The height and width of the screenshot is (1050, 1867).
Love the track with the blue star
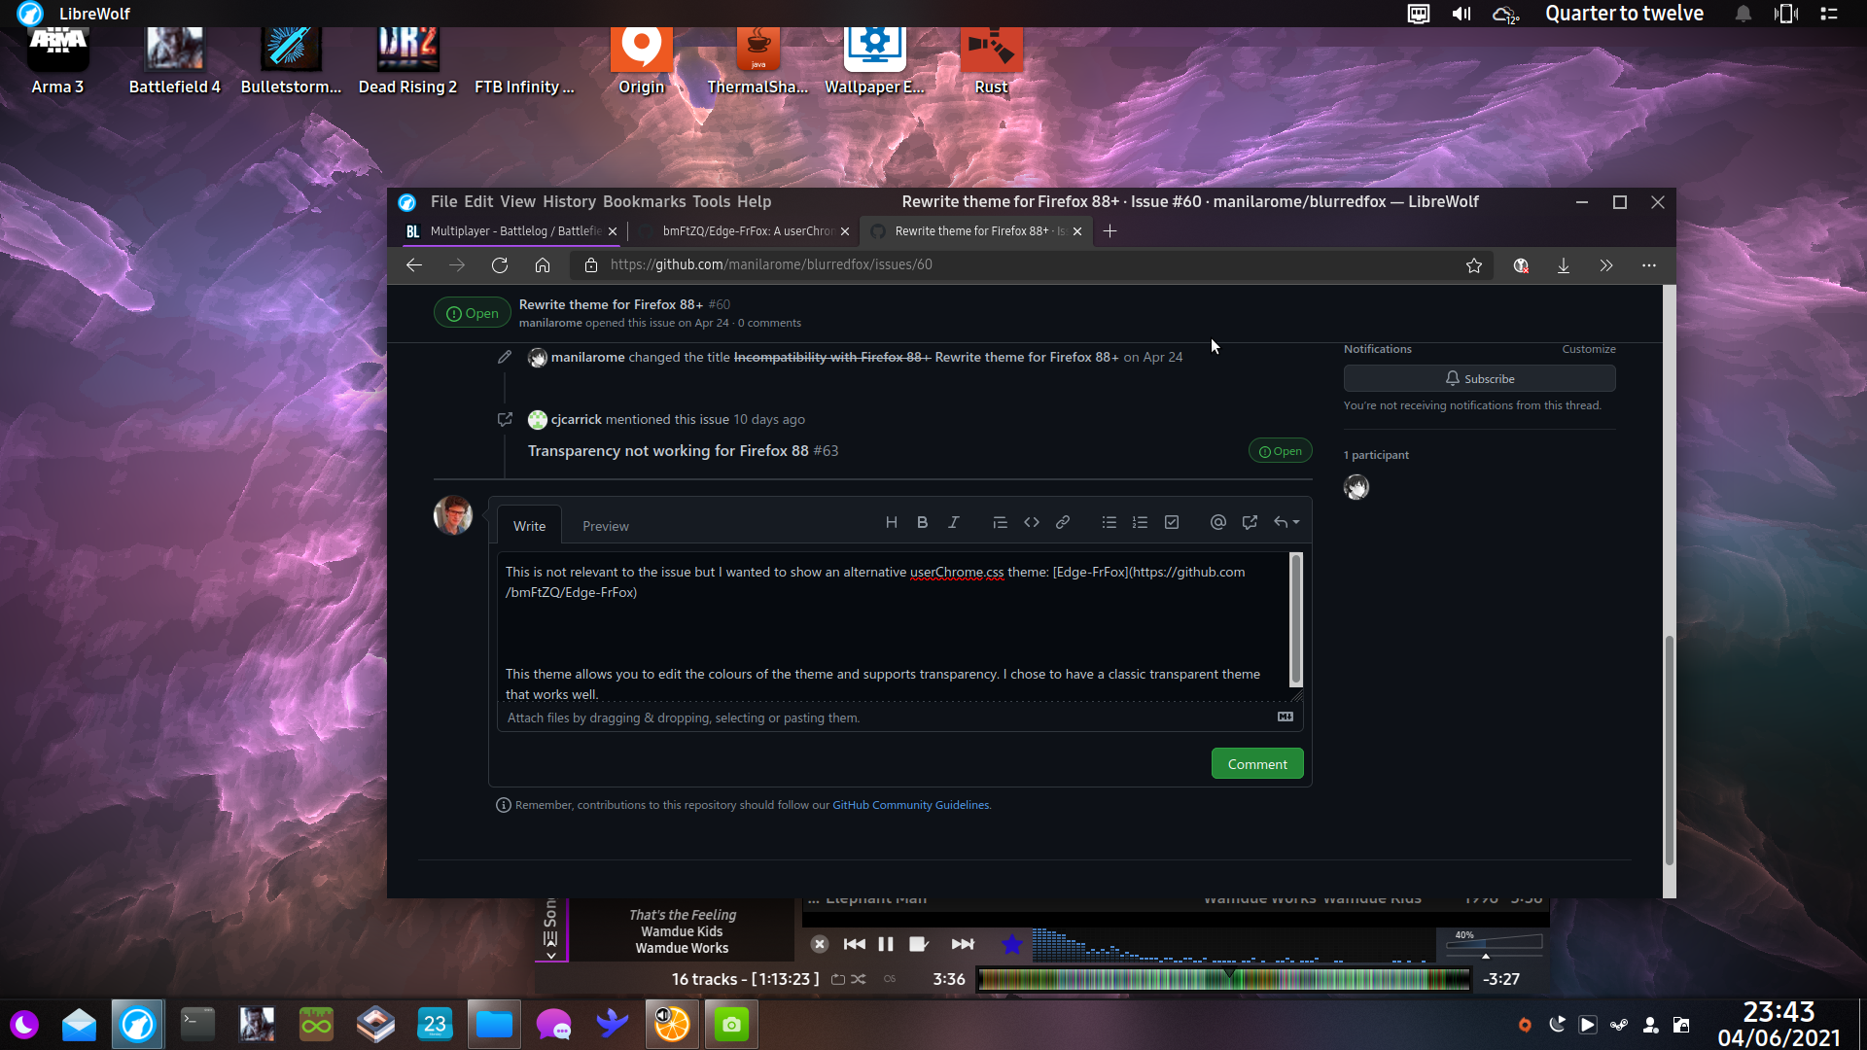(1011, 944)
